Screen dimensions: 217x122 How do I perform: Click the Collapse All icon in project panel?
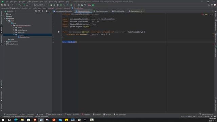point(42,11)
